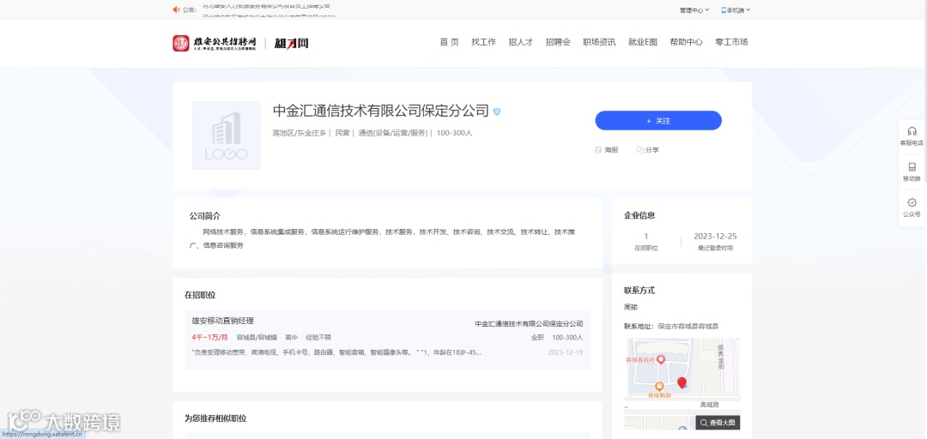Open the 管理中心 dropdown
927x439 pixels.
[x=694, y=10]
